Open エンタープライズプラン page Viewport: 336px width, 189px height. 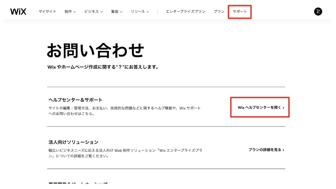coord(185,12)
